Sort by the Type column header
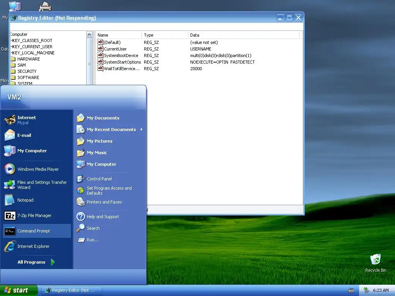Screen dimensions: 395x296 click(x=165, y=35)
